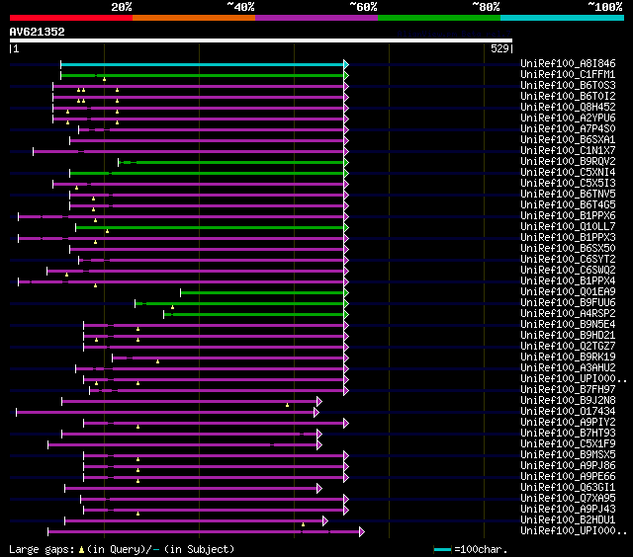
Task: Pick label UniRef100_Q2TGZ7
Action: (x=568, y=347)
